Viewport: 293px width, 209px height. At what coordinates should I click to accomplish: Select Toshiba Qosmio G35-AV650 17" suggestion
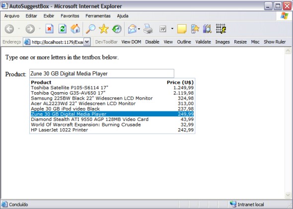[x=112, y=93]
